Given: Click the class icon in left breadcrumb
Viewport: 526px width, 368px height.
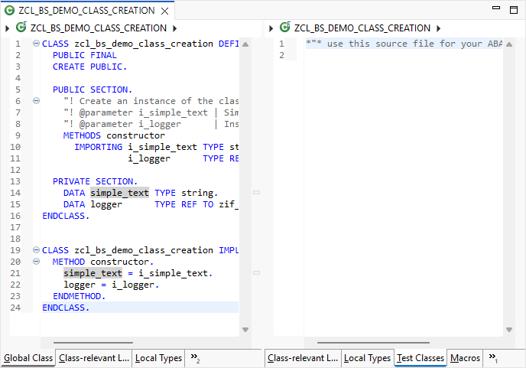Looking at the screenshot, I should click(21, 28).
